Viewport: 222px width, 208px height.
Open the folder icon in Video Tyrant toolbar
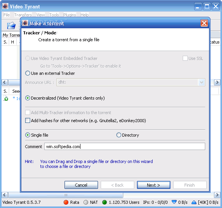click(x=11, y=25)
